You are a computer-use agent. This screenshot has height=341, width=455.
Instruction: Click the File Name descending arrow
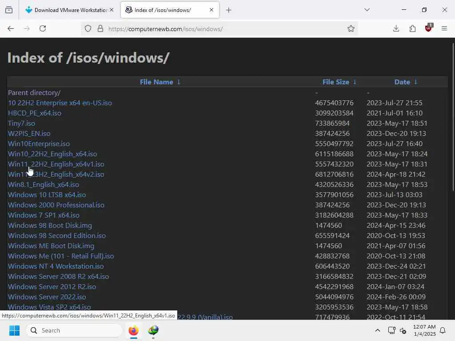click(x=179, y=82)
